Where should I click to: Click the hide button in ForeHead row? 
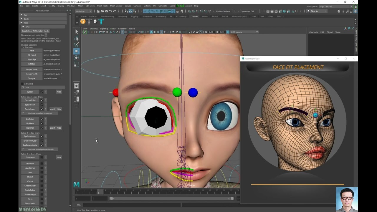pos(59,158)
